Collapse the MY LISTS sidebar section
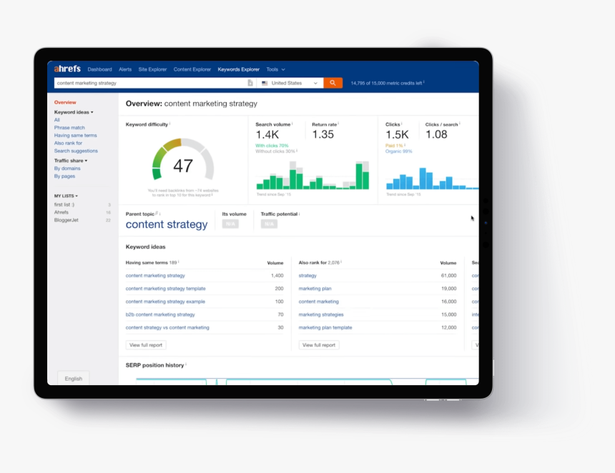The height and width of the screenshot is (473, 615). click(x=66, y=196)
